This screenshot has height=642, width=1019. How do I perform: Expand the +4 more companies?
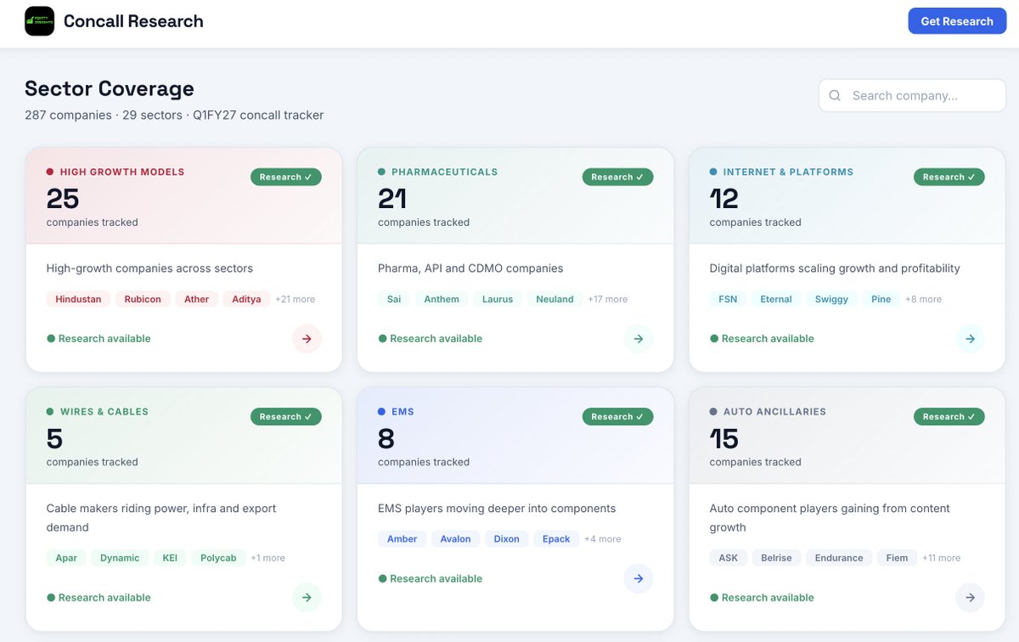coord(602,539)
